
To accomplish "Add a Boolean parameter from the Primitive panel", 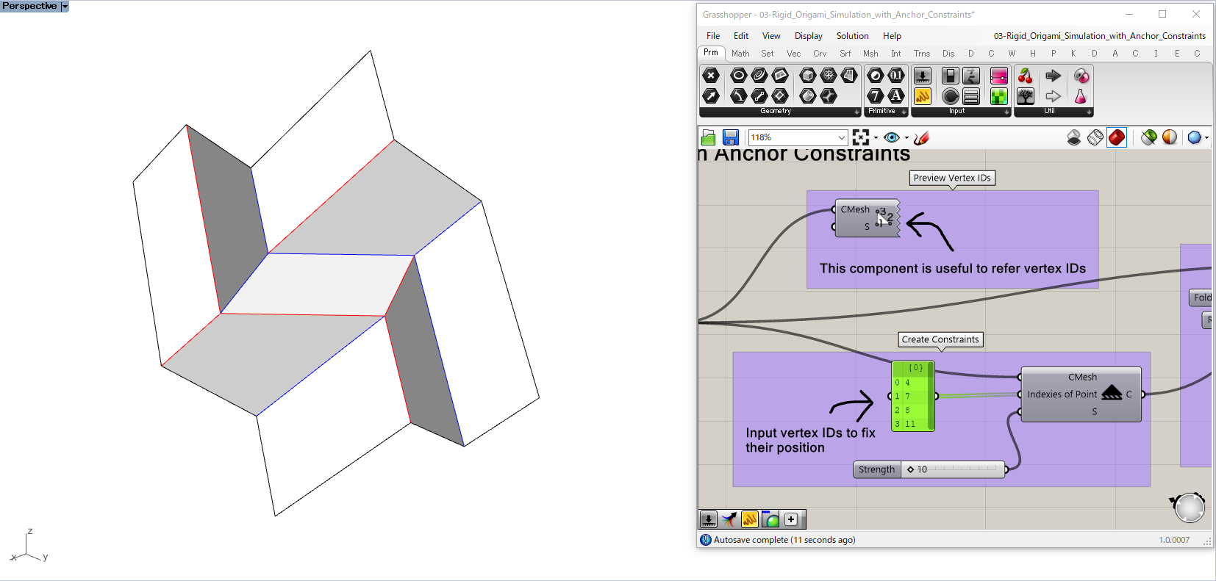I will coord(876,75).
